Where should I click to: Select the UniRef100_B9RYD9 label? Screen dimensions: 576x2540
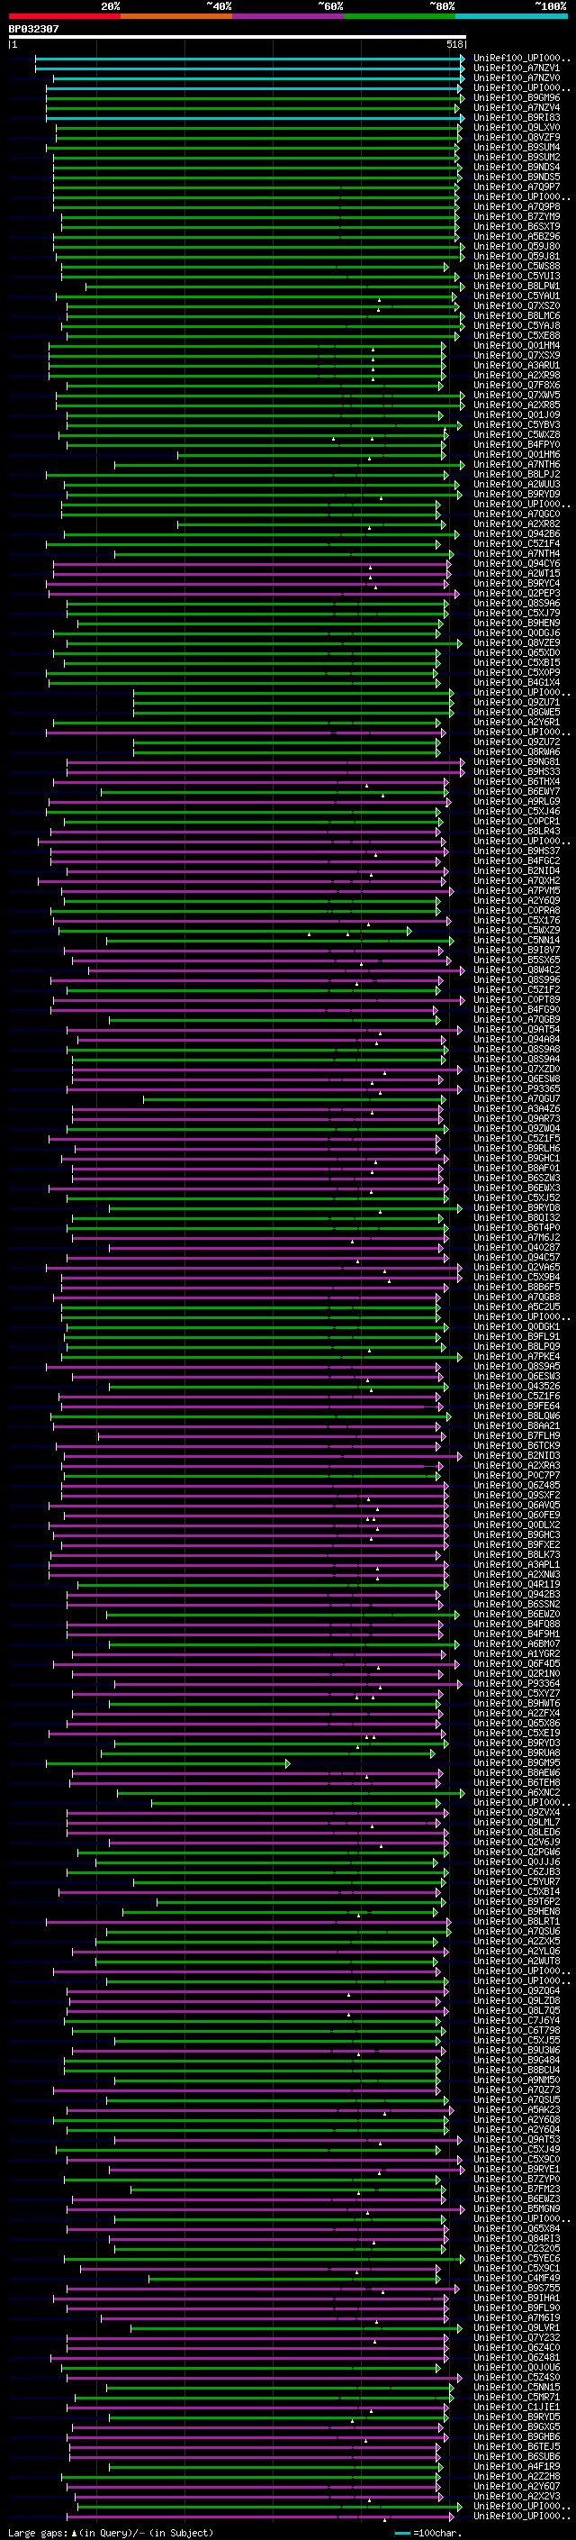pos(517,494)
